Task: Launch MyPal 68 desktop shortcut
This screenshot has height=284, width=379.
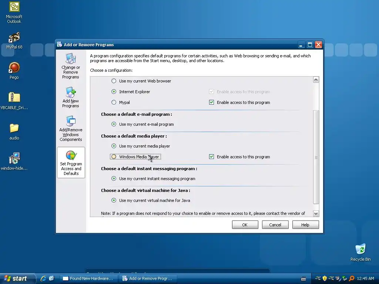Action: click(x=14, y=41)
